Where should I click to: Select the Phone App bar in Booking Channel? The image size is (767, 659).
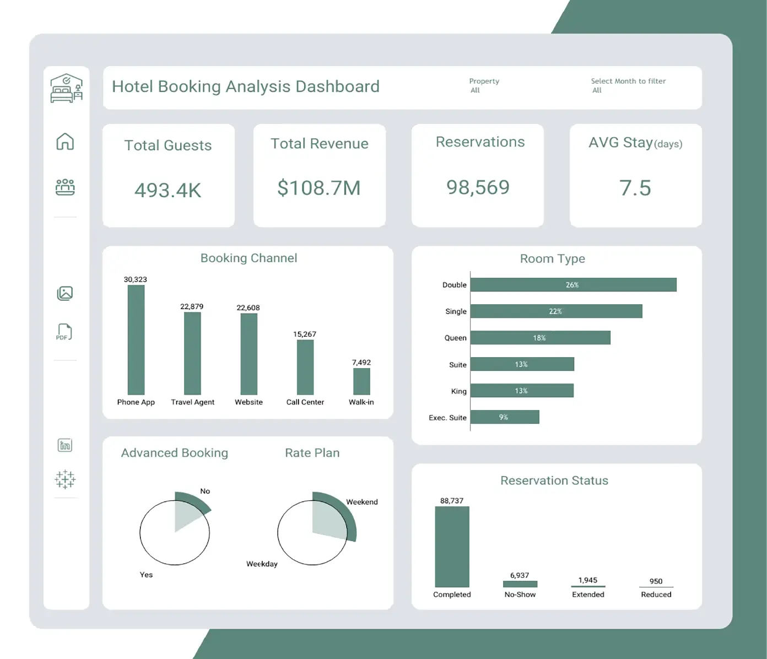point(136,339)
